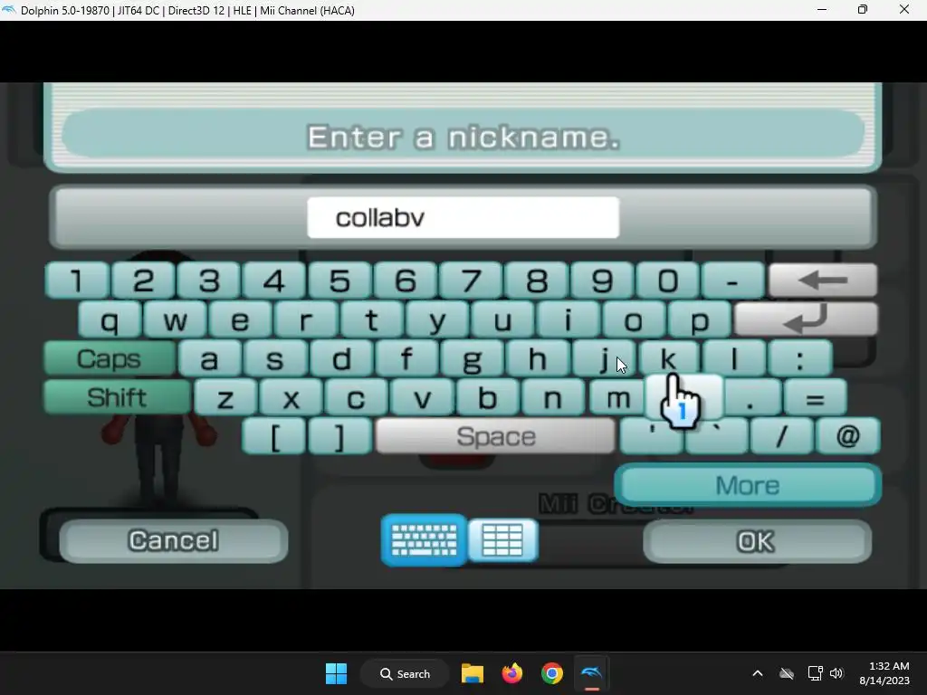
Task: Tap the hyphen key
Action: point(733,281)
